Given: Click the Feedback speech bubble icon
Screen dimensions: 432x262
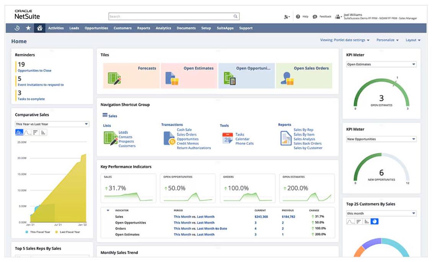Looking at the screenshot, I should pyautogui.click(x=315, y=16).
